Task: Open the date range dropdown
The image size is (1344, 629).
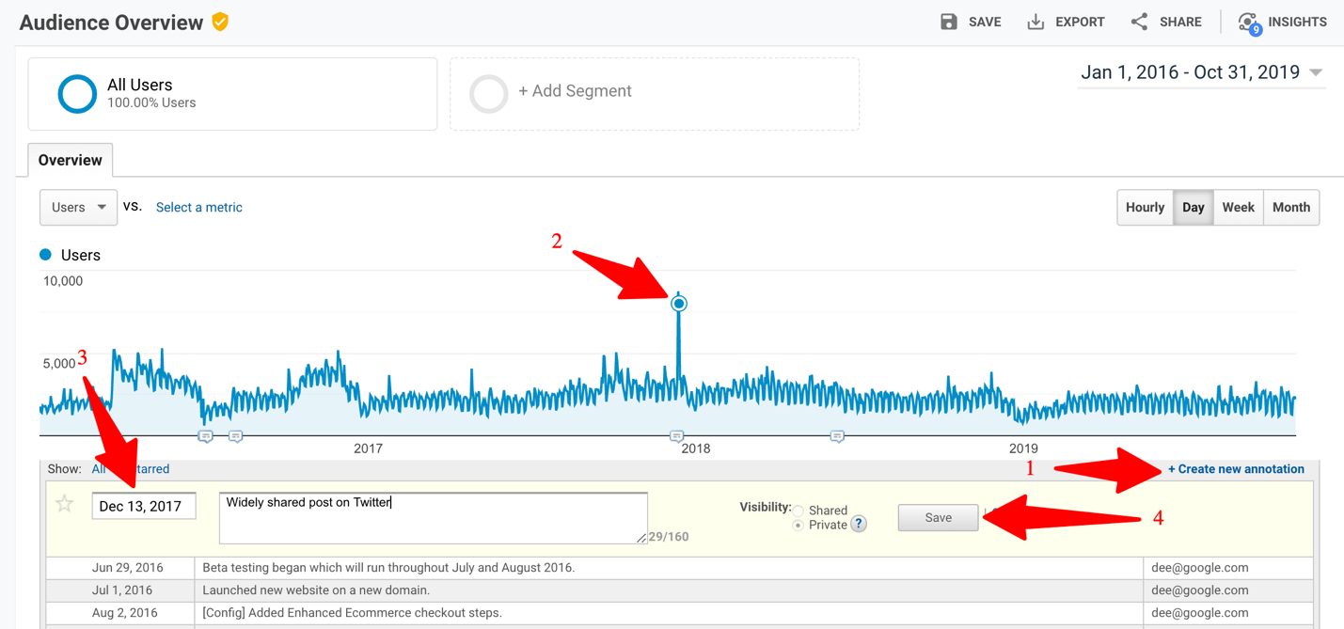Action: (1202, 72)
